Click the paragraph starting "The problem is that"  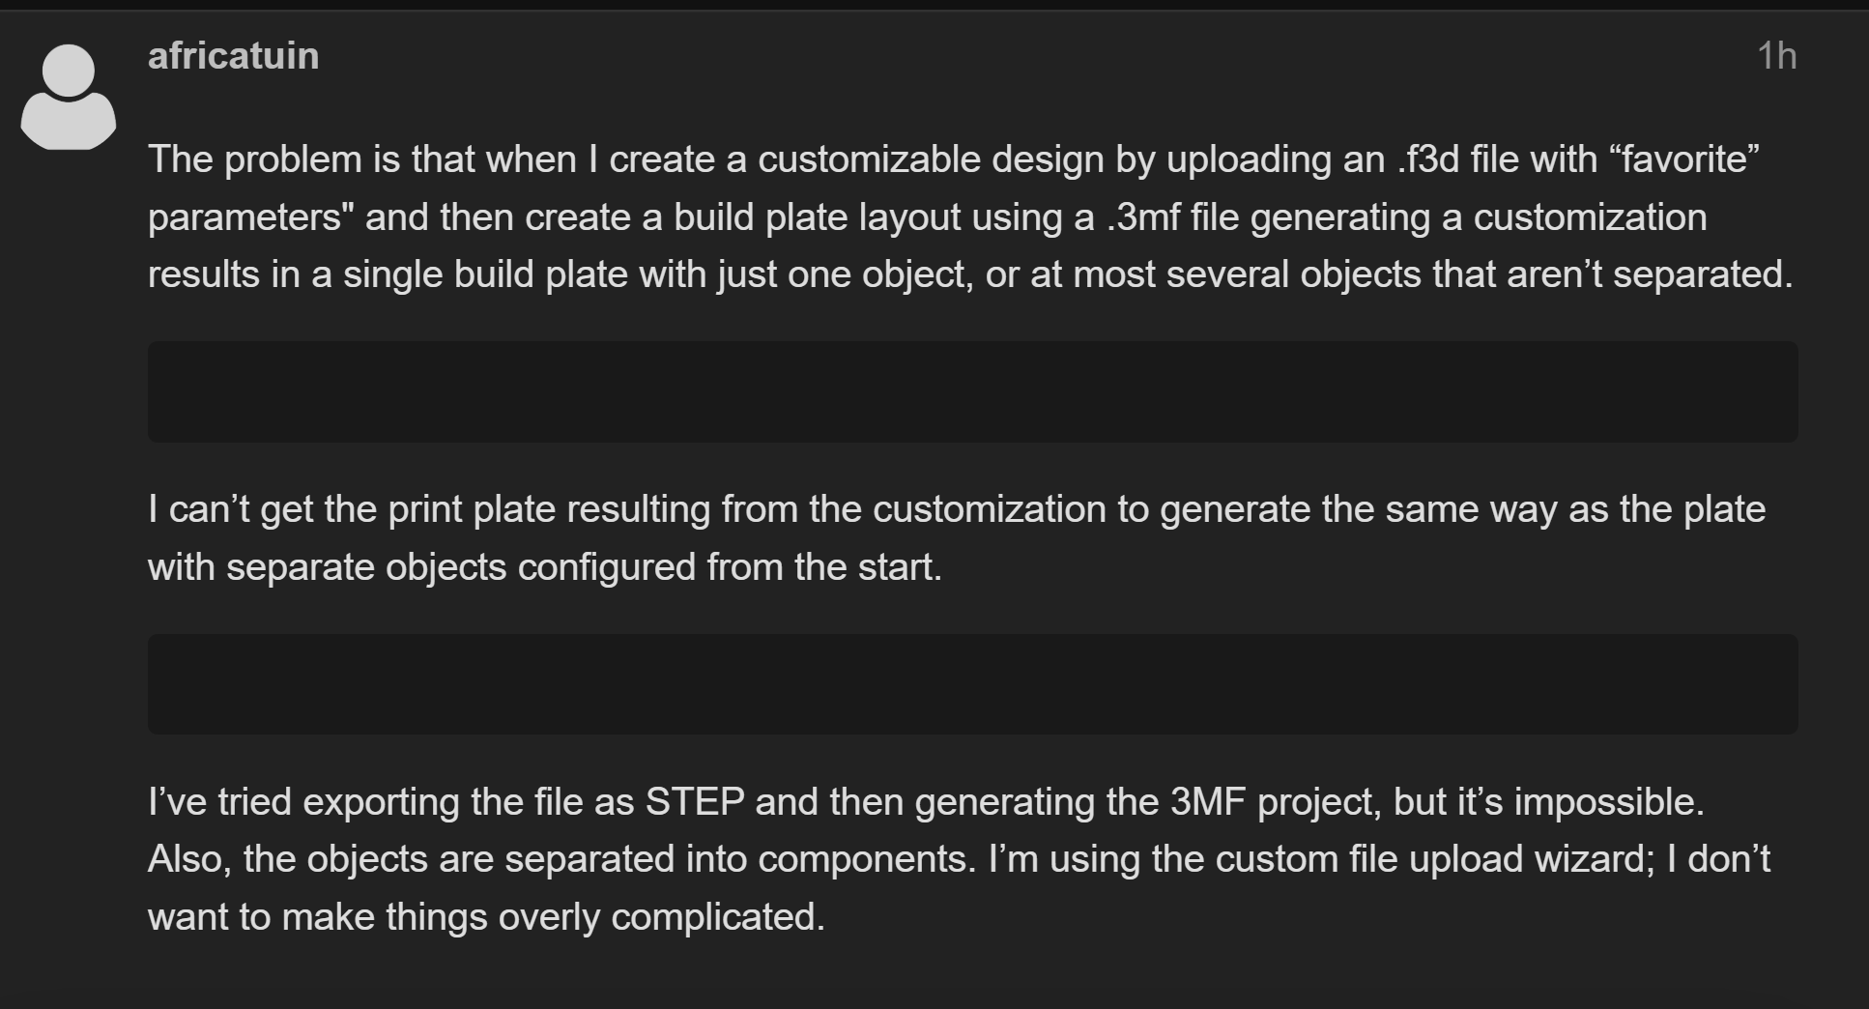970,216
